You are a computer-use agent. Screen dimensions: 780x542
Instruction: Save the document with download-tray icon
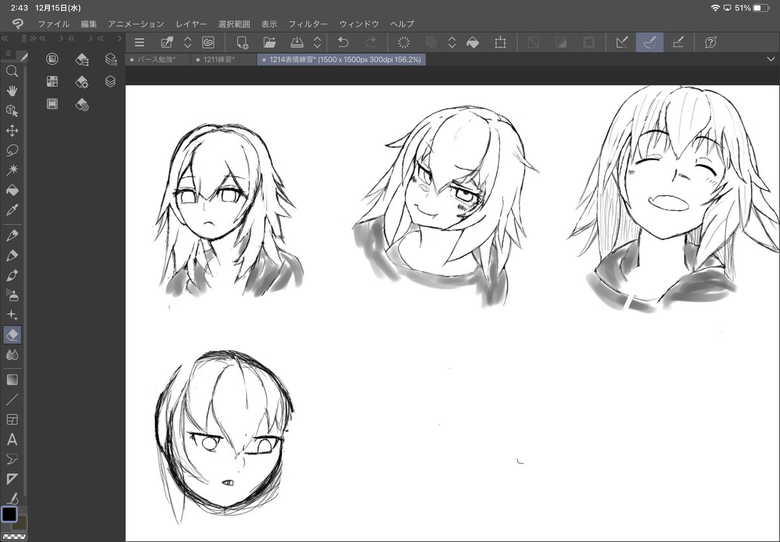click(296, 43)
